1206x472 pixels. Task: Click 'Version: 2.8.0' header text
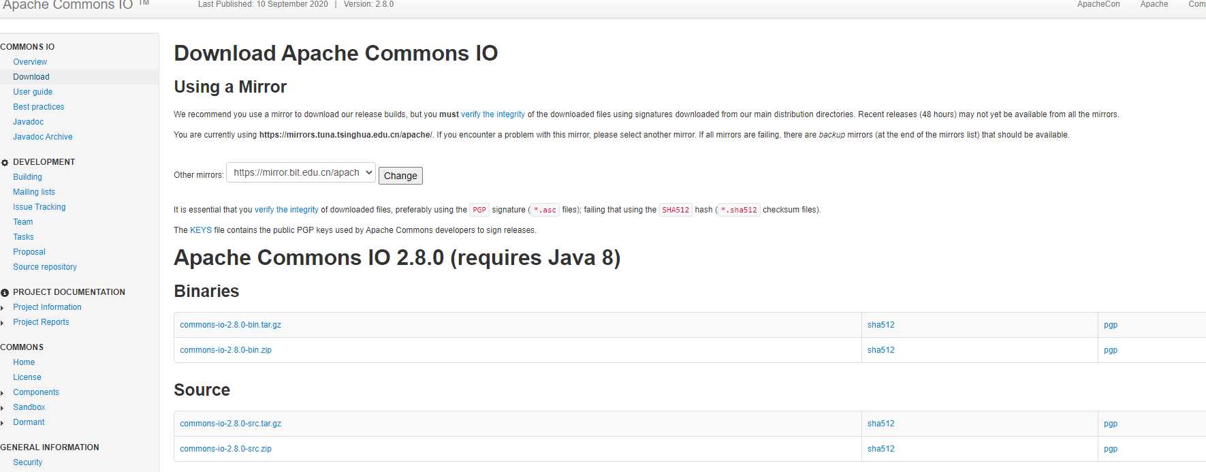coord(368,4)
